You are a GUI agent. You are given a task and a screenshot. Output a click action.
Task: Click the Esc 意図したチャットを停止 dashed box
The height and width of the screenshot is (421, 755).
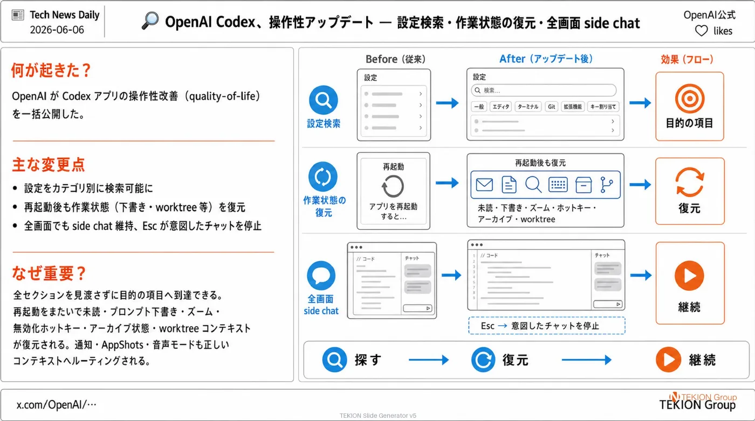[547, 326]
